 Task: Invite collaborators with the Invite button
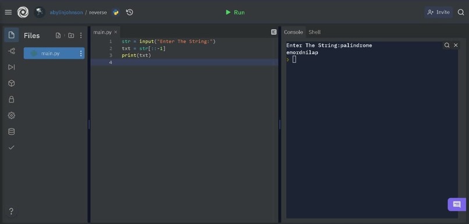pyautogui.click(x=439, y=12)
